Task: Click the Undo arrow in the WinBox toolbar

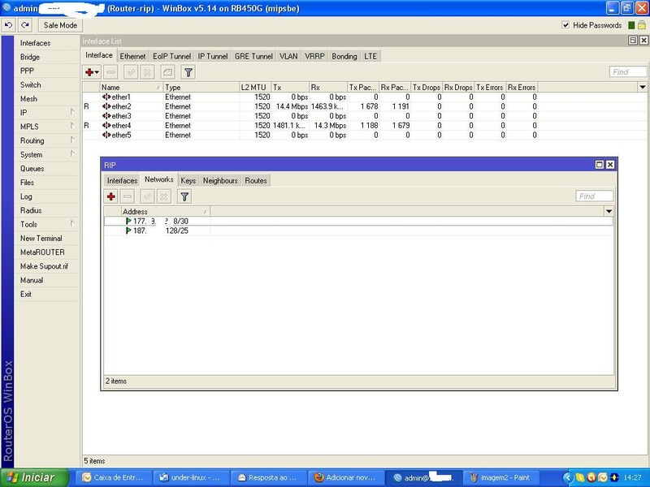Action: [8, 25]
